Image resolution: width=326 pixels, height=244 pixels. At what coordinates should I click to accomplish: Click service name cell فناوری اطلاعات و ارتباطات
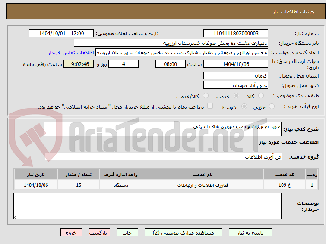203,185
